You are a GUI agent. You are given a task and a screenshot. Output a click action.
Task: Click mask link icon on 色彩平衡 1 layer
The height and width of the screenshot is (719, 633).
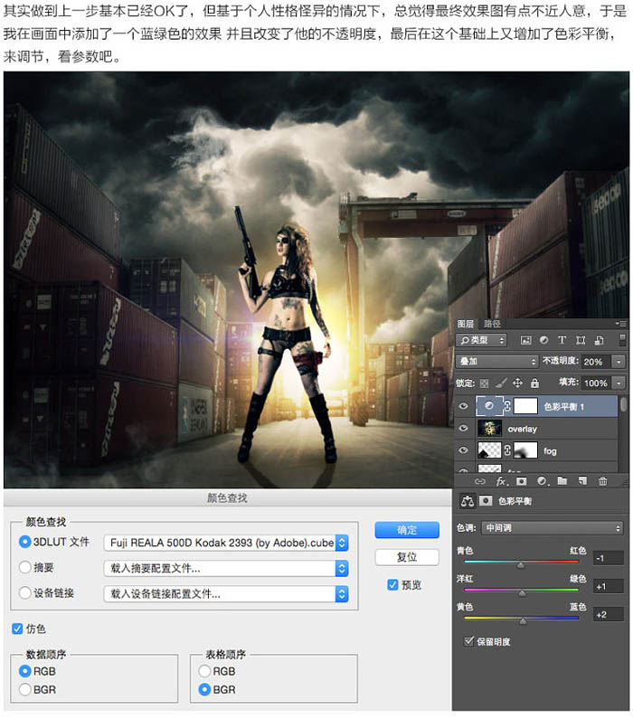(507, 406)
